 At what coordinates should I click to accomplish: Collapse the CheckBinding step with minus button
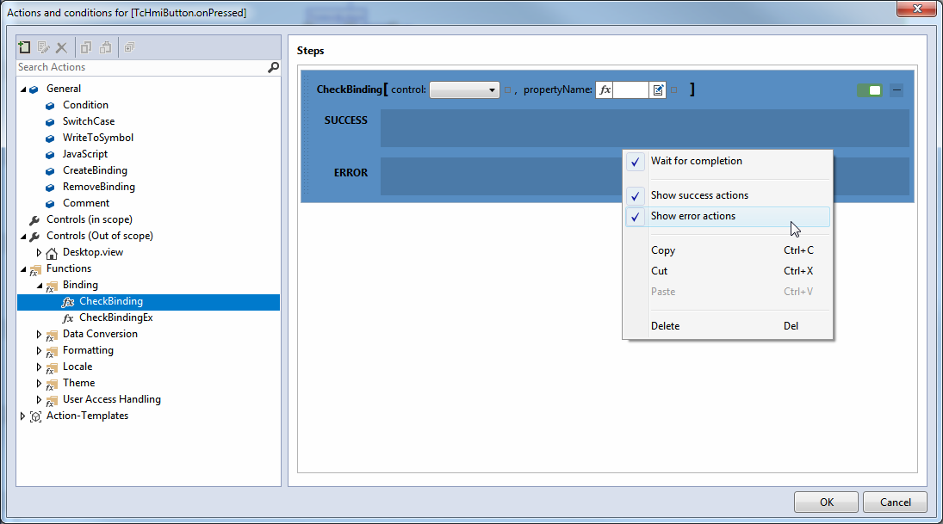pos(896,90)
